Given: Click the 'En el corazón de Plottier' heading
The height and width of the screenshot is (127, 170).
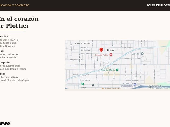Looking at the screenshot, I should (x=19, y=22).
